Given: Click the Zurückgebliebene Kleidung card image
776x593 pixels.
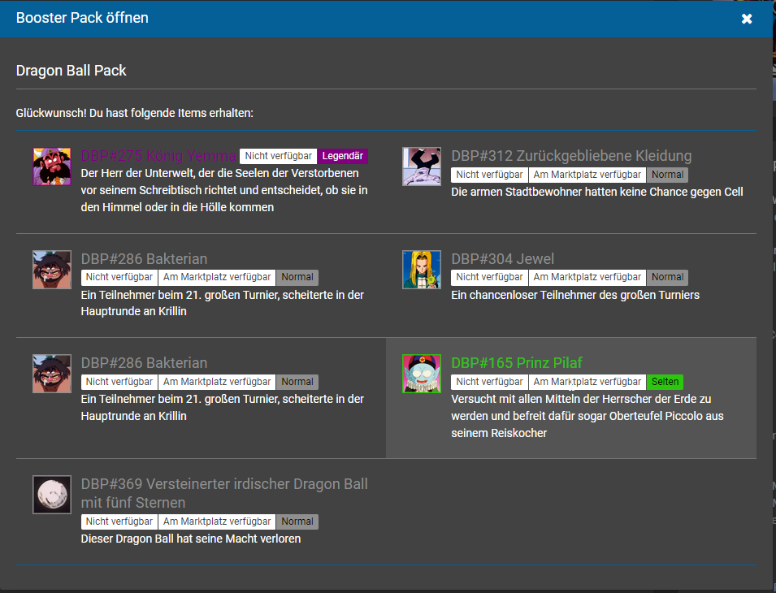Looking at the screenshot, I should pos(422,167).
